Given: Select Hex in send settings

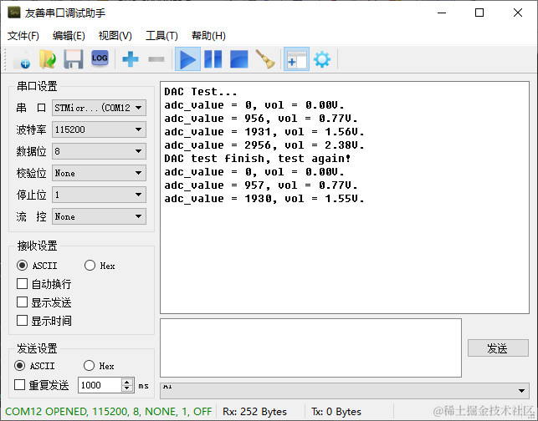Looking at the screenshot, I should pyautogui.click(x=99, y=366).
